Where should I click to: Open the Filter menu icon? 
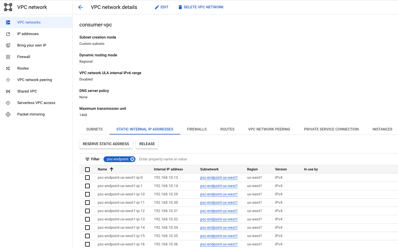(x=87, y=159)
